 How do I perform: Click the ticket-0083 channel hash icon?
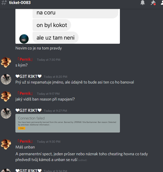[4, 3]
